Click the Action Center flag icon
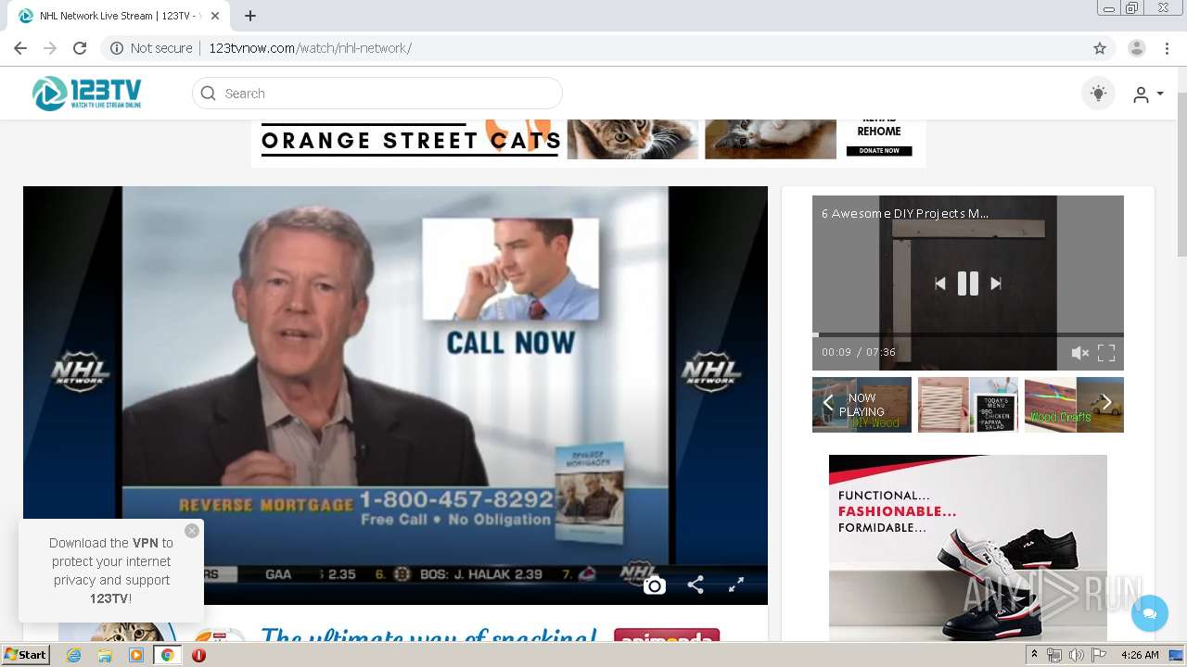This screenshot has height=667, width=1187. click(x=1098, y=655)
